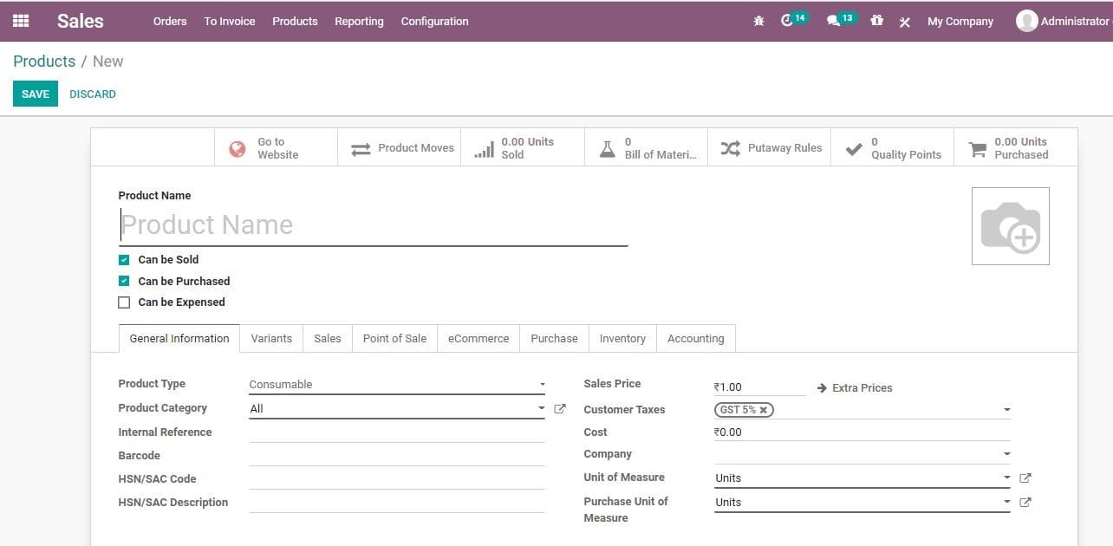Upload product image via camera placeholder
The height and width of the screenshot is (546, 1113).
point(1010,225)
